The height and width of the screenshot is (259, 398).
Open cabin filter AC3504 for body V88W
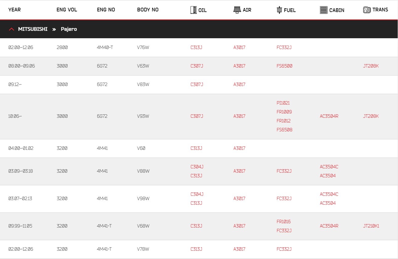click(328, 176)
